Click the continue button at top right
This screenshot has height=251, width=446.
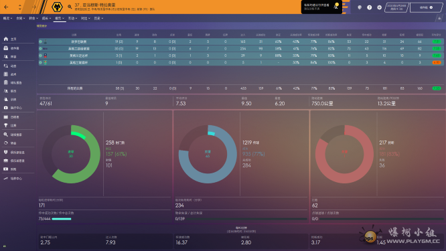[426, 7]
